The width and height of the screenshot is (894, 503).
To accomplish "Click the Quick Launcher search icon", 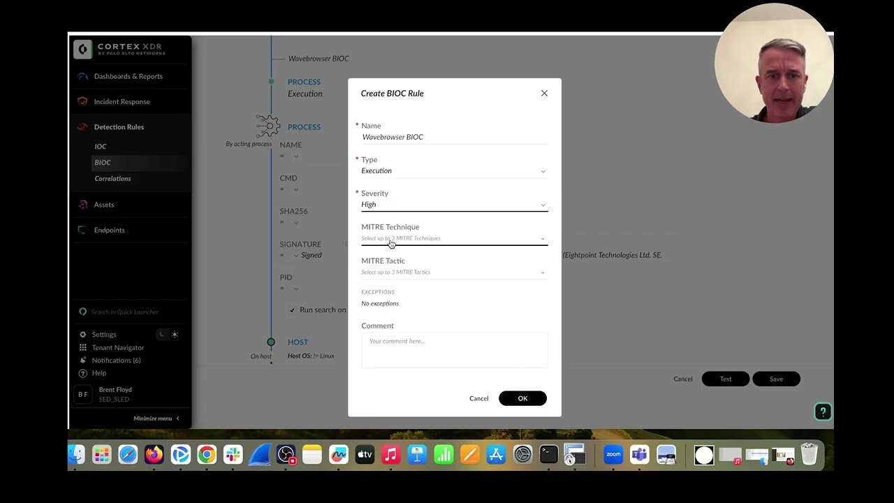I will point(83,312).
